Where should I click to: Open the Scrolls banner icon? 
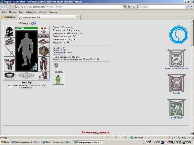click(x=177, y=83)
